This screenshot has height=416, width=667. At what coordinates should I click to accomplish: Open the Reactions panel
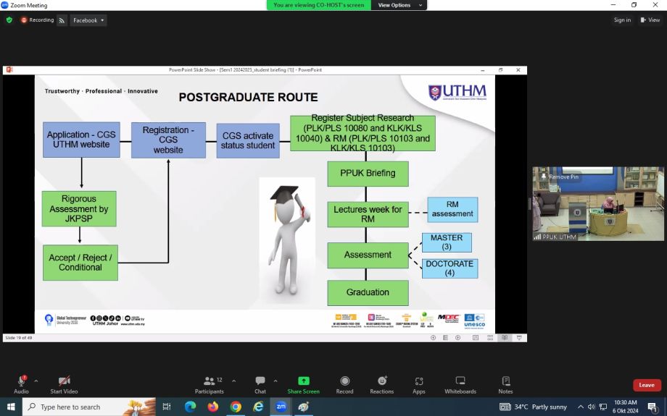pyautogui.click(x=381, y=384)
